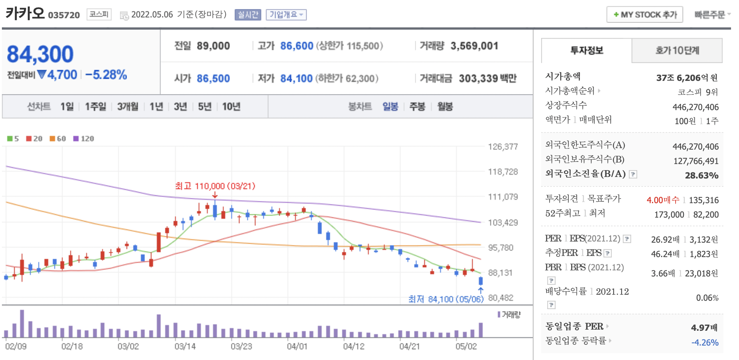Viewport: 739px width, 360px height.
Task: Select the 3개월 line chart
Action: point(128,107)
